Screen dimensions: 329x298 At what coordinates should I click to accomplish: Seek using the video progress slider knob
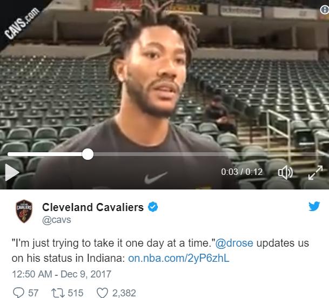(88, 154)
